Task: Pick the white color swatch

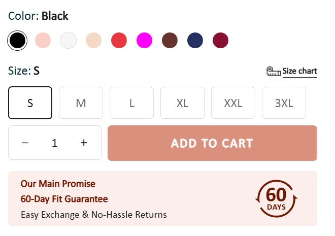Action: click(68, 40)
